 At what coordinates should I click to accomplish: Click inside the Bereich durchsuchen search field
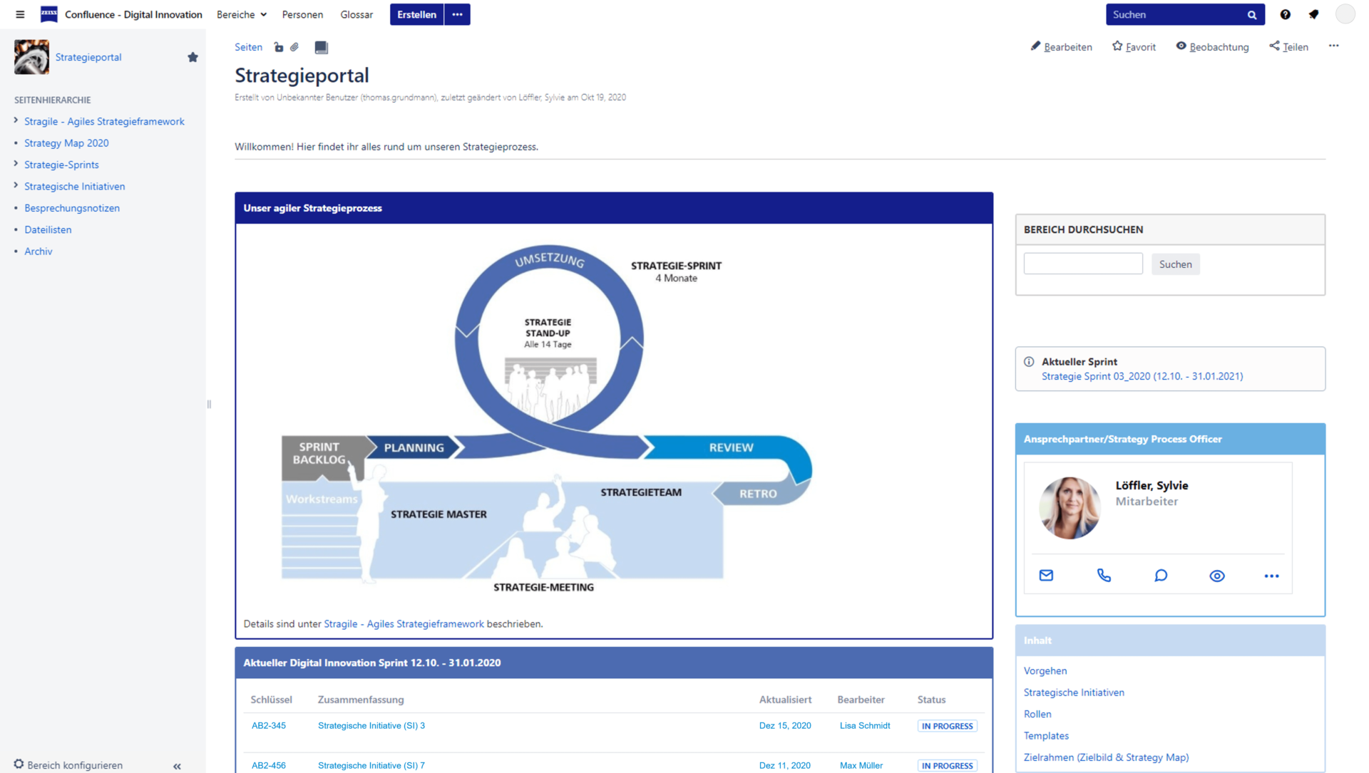pos(1082,263)
